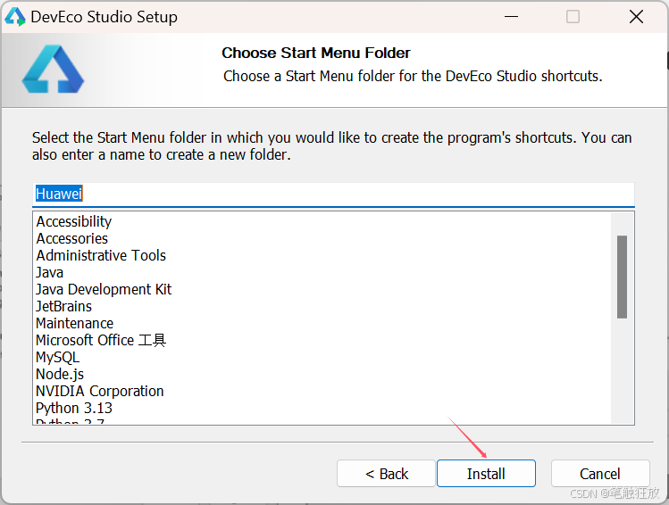Click the Install button

(486, 473)
